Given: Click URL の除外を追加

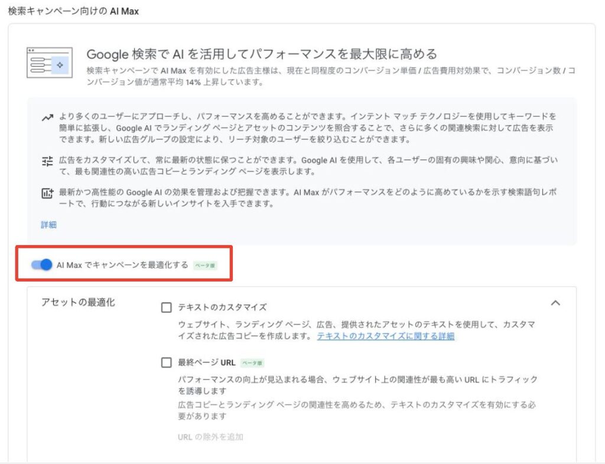Looking at the screenshot, I should click(210, 437).
